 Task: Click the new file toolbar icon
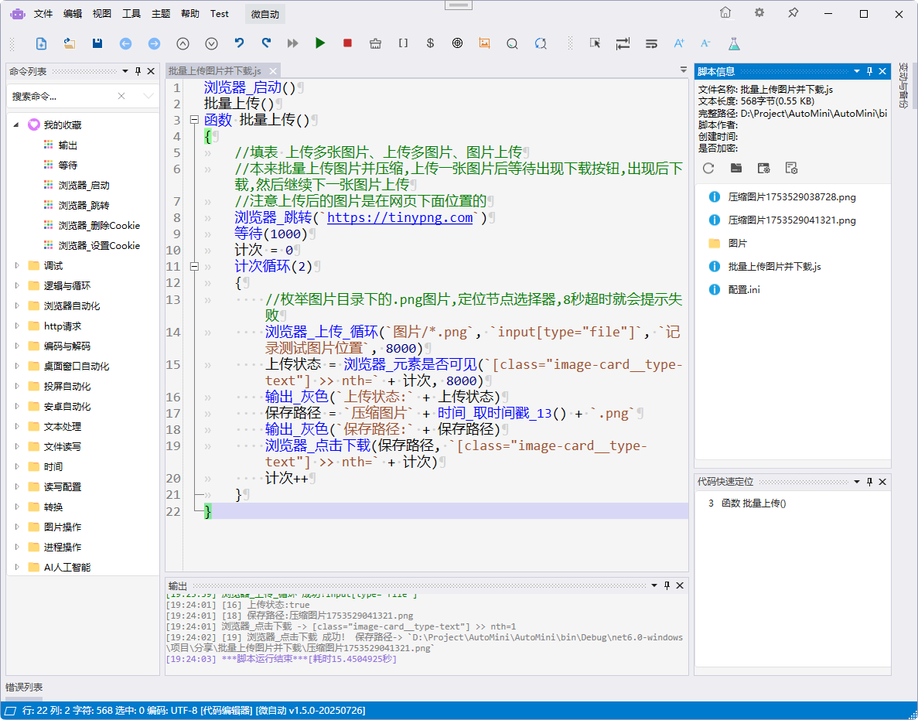point(42,43)
